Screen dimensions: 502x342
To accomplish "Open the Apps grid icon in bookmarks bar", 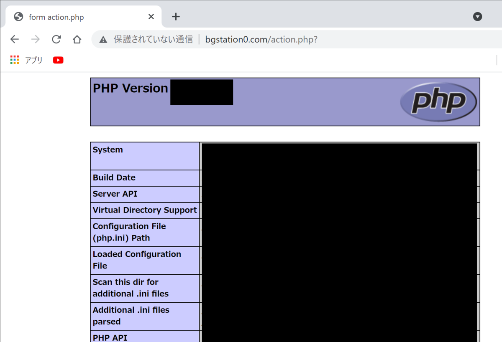I will click(x=15, y=60).
